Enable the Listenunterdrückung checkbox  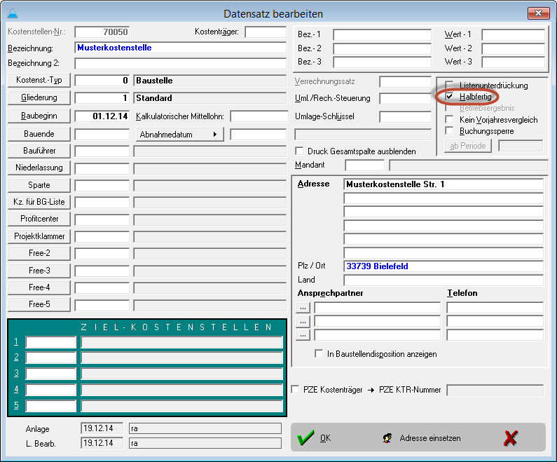(450, 86)
